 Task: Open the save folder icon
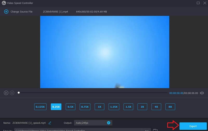[x=155, y=130]
